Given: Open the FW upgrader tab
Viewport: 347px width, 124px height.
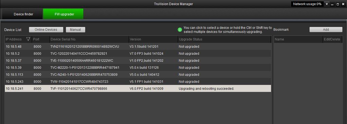Looking at the screenshot, I should point(63,14).
